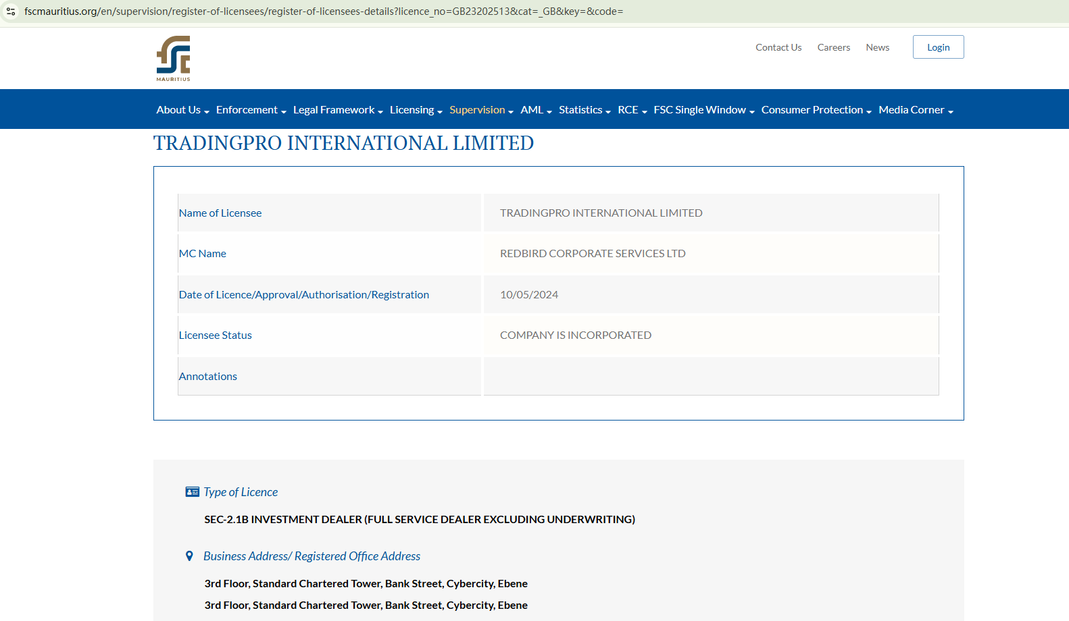Open the Careers link
The image size is (1069, 621).
[834, 47]
